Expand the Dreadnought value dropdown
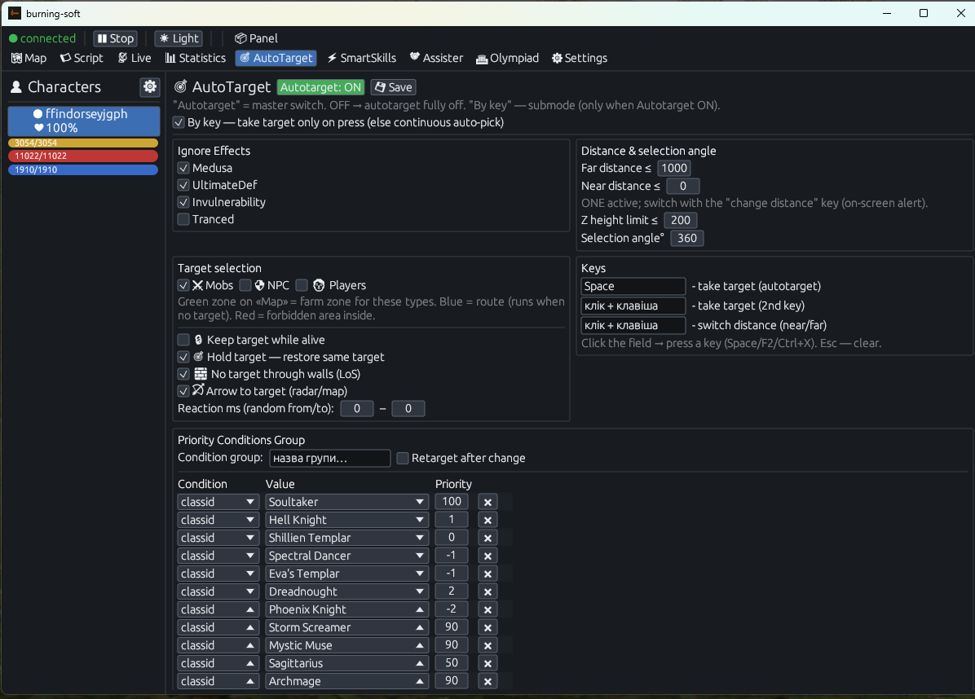 tap(347, 592)
